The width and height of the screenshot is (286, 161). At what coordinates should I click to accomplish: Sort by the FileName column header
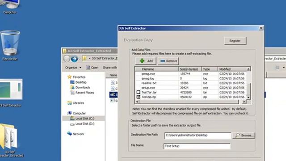pyautogui.click(x=157, y=69)
